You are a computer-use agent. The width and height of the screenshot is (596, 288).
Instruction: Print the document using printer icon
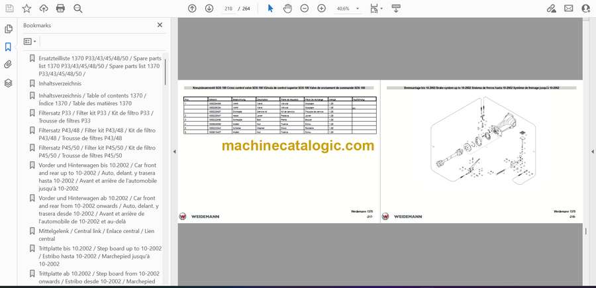tap(61, 9)
